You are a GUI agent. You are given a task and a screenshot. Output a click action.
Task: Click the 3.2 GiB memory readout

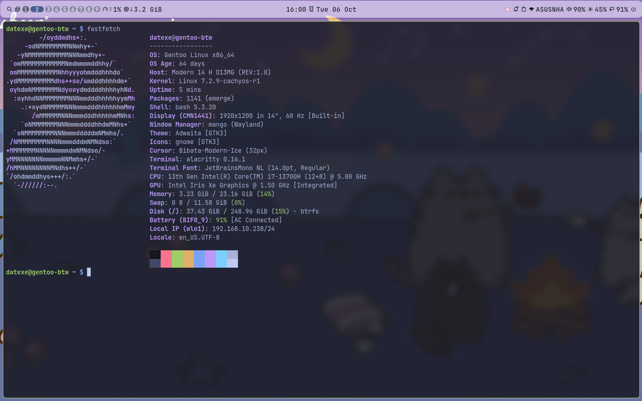coord(148,9)
